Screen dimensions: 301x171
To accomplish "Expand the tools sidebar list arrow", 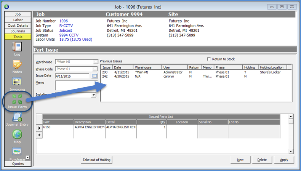I will (28, 157).
